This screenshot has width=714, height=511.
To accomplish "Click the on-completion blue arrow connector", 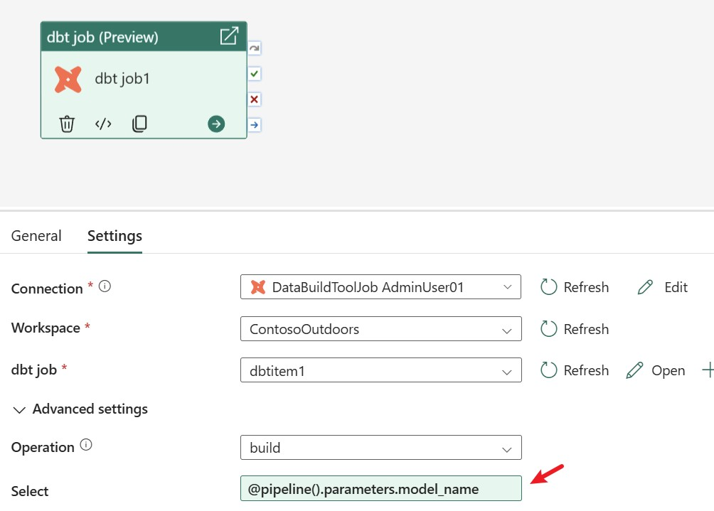I will (x=255, y=125).
